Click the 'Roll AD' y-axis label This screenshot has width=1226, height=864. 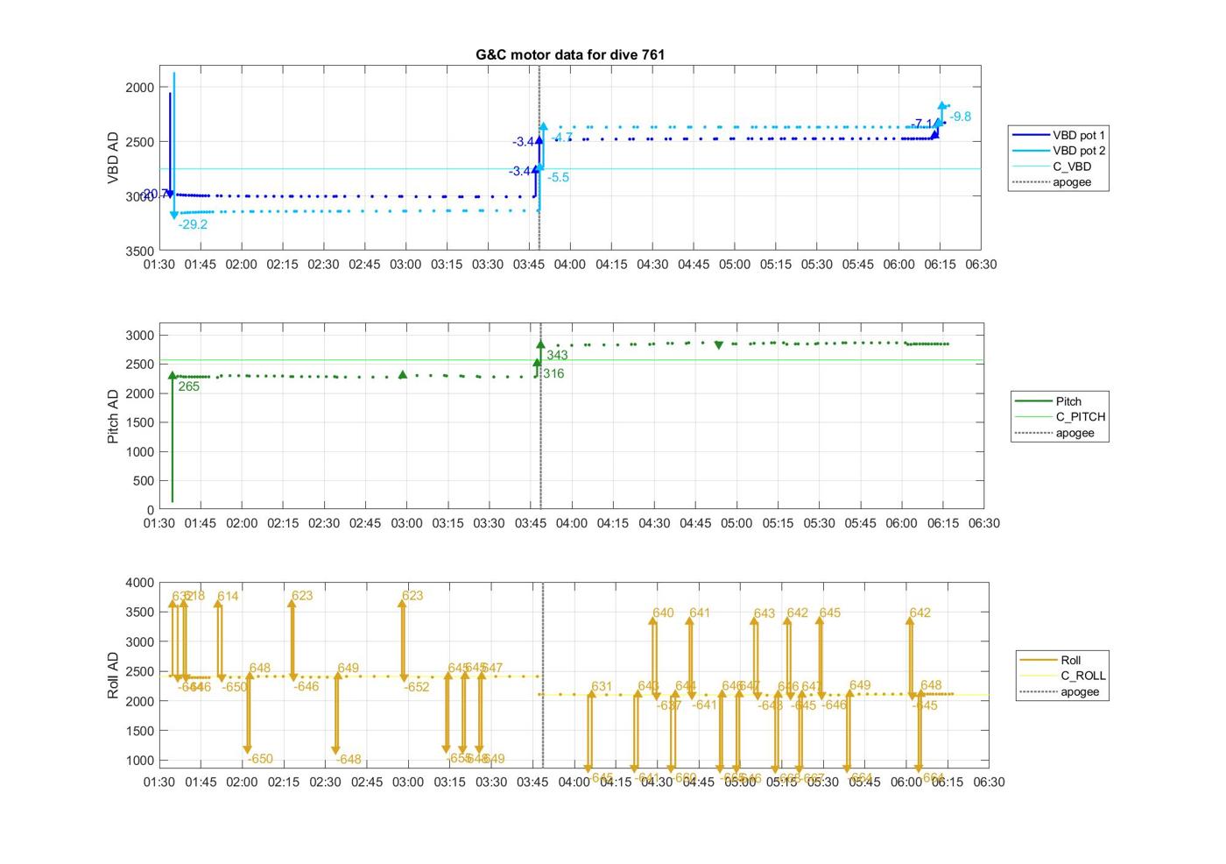[113, 675]
